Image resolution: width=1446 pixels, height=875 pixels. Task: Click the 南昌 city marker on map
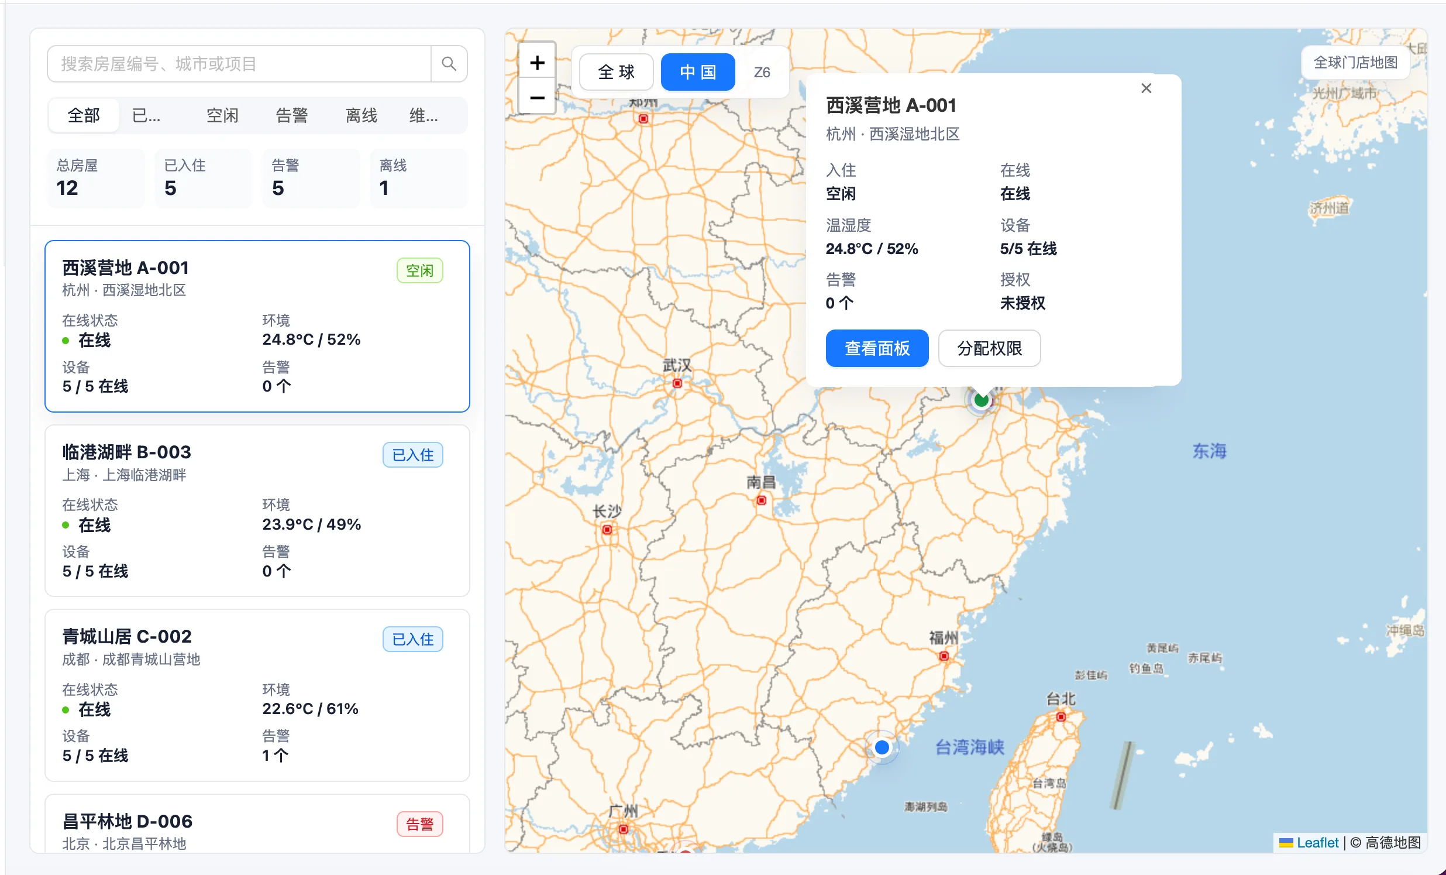[x=761, y=500]
